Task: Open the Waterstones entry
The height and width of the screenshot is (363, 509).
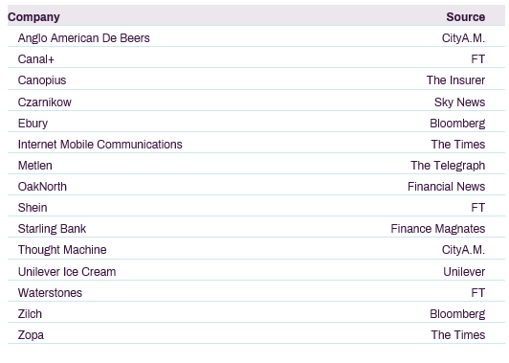Action: tap(50, 293)
